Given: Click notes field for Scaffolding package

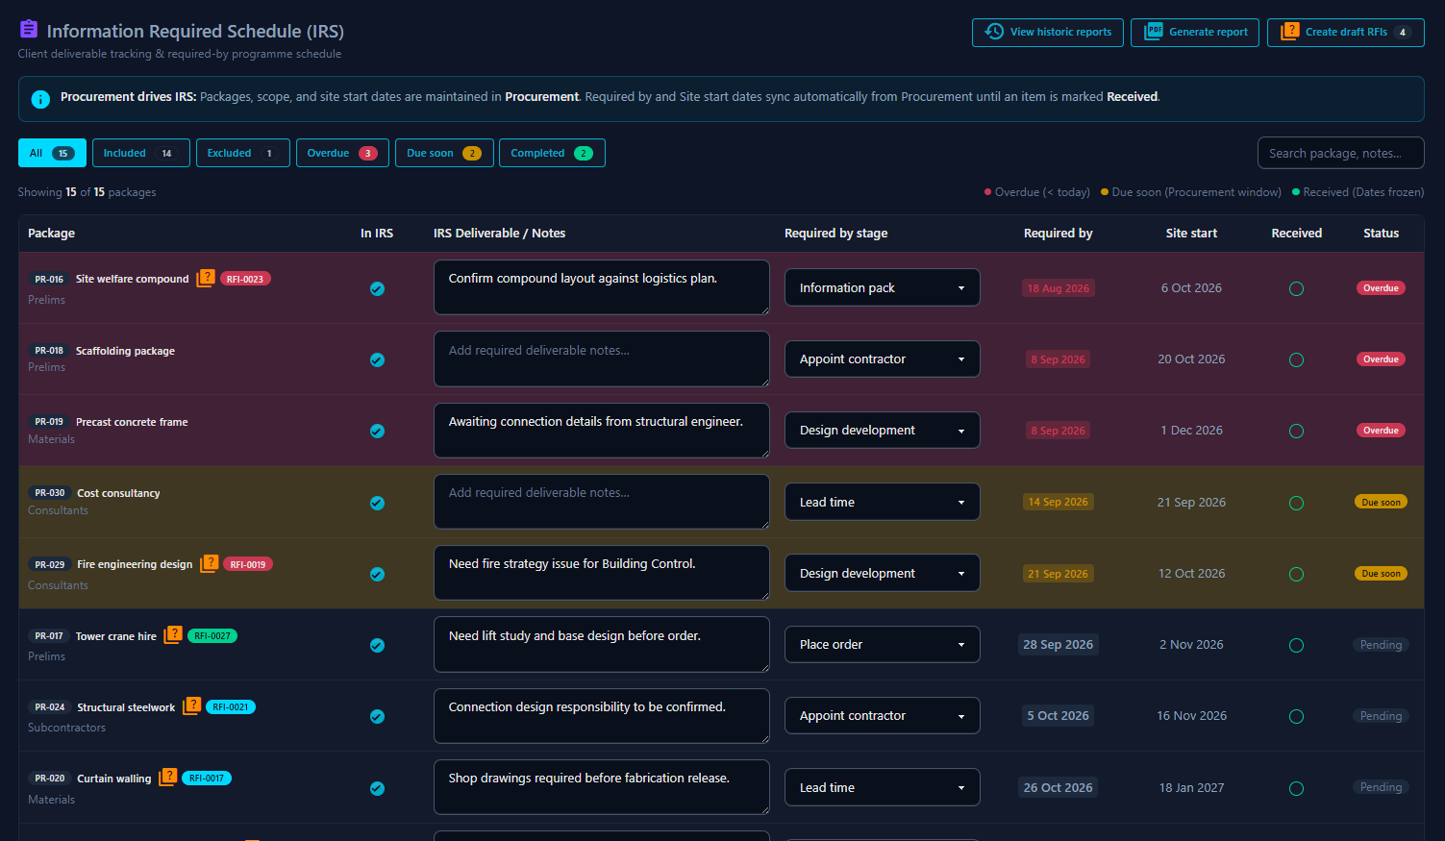Looking at the screenshot, I should [601, 359].
